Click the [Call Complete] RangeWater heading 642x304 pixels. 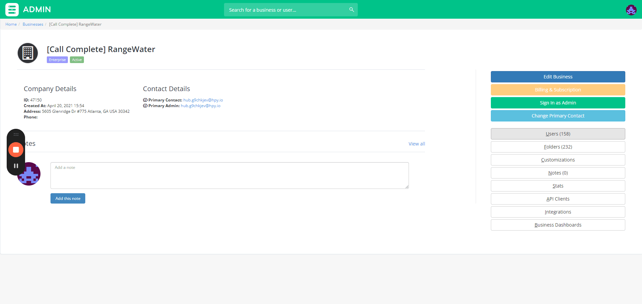(x=101, y=49)
